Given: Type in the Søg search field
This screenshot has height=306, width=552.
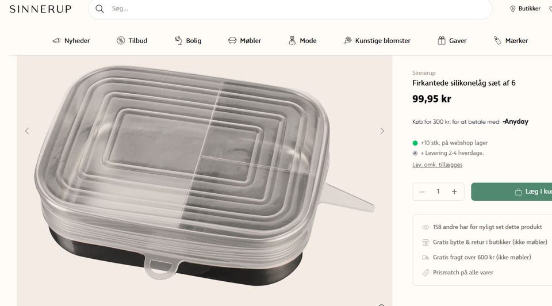Looking at the screenshot, I should click(287, 9).
